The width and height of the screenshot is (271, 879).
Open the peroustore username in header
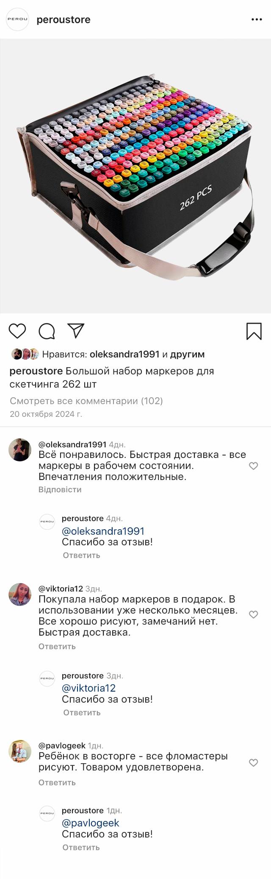pyautogui.click(x=64, y=20)
